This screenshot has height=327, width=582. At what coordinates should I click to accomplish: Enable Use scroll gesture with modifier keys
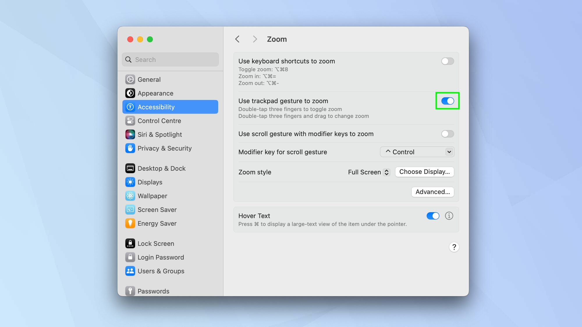tap(447, 133)
